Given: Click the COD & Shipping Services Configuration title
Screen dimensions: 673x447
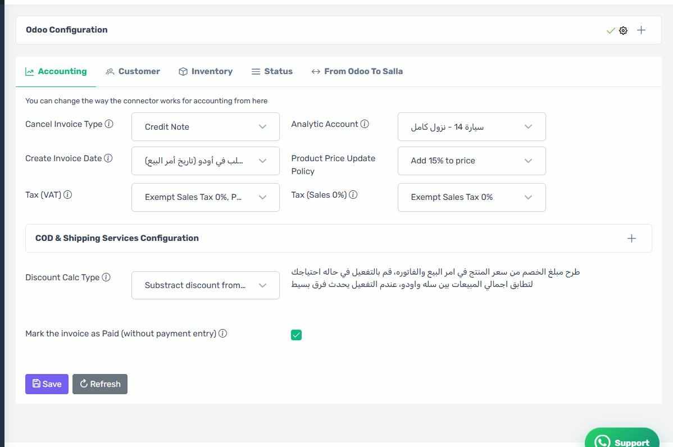Looking at the screenshot, I should pos(117,238).
